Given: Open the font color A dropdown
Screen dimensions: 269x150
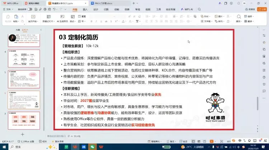Looking at the screenshot, I should point(126,21).
